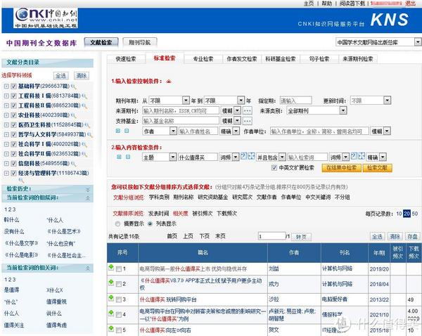Toggle the 社会科学 I 辑 checkbox
The image size is (422, 336).
point(14,145)
